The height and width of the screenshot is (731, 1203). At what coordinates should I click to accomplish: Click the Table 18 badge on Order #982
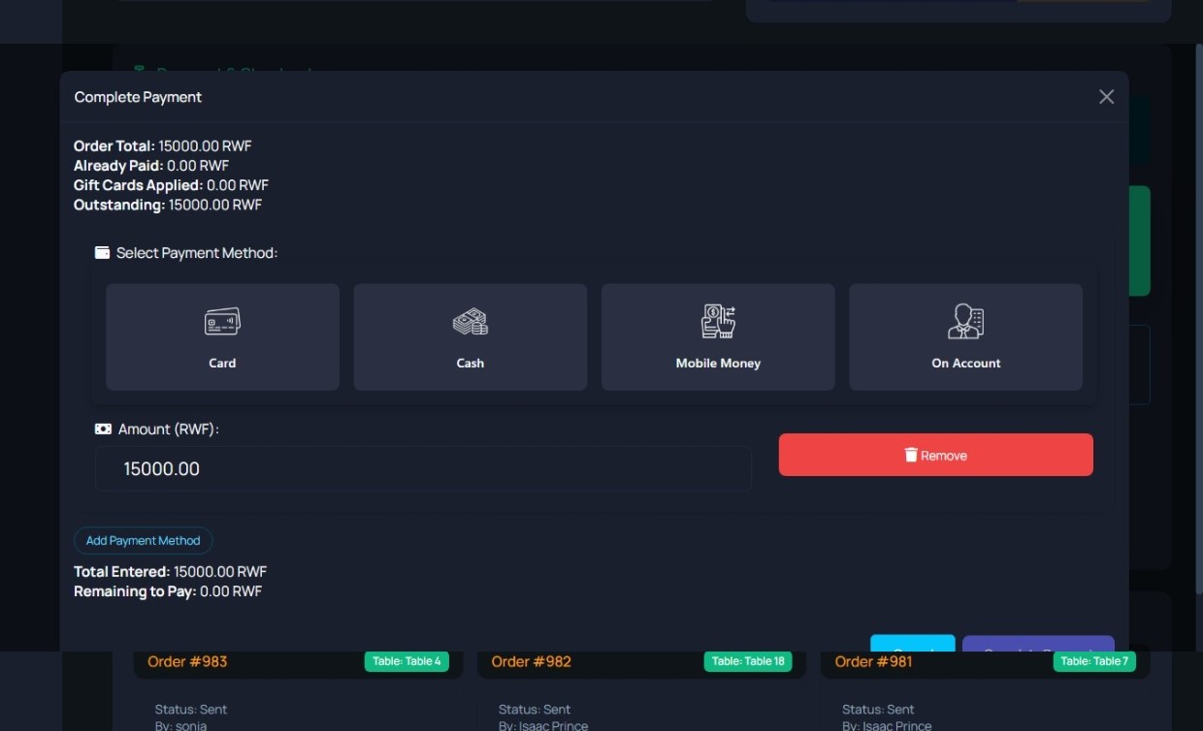point(748,661)
